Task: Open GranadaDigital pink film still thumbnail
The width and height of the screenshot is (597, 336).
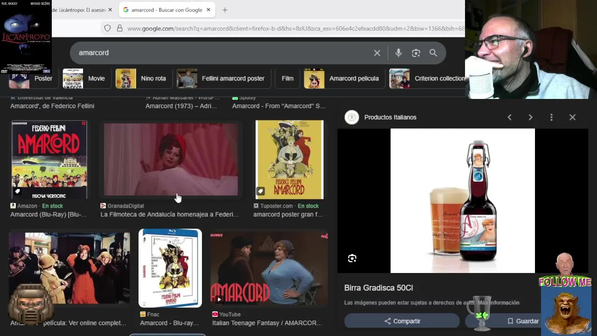Action: [171, 160]
